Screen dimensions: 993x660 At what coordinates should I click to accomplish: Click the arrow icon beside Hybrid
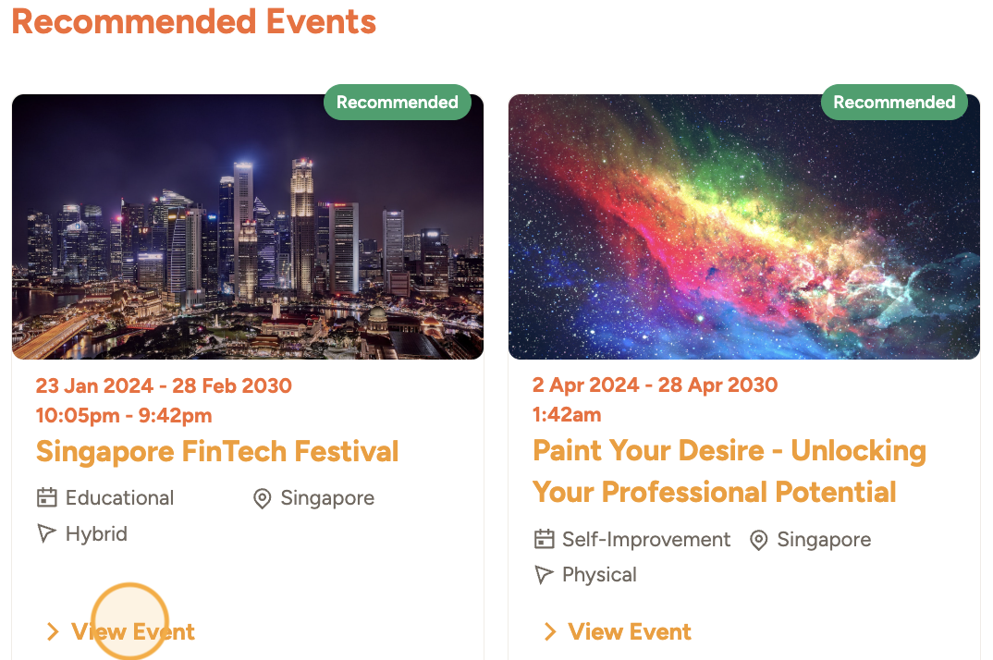point(46,534)
